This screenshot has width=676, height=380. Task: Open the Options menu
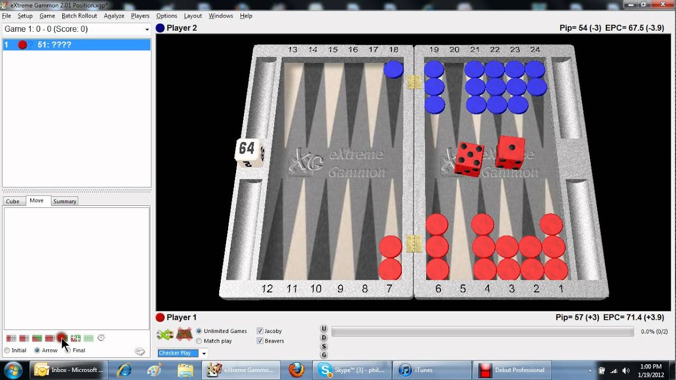pyautogui.click(x=166, y=16)
